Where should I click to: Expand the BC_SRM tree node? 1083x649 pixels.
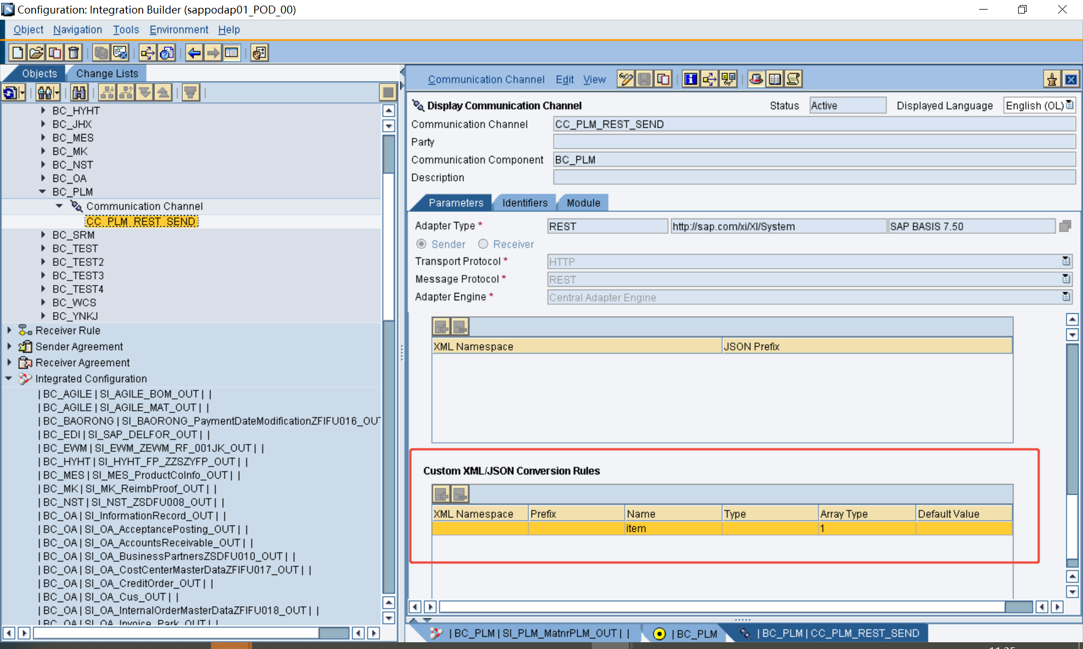tap(43, 235)
